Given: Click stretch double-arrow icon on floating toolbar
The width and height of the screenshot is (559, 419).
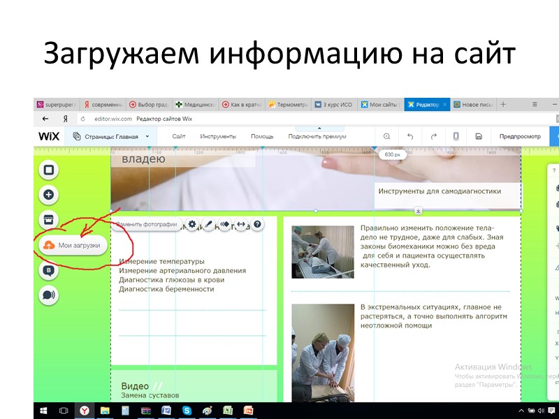Looking at the screenshot, I should tap(241, 224).
